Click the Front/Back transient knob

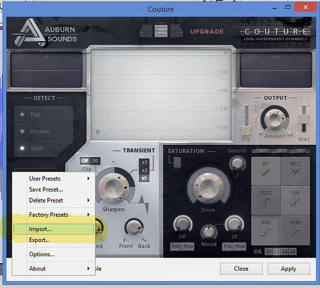click(x=134, y=227)
